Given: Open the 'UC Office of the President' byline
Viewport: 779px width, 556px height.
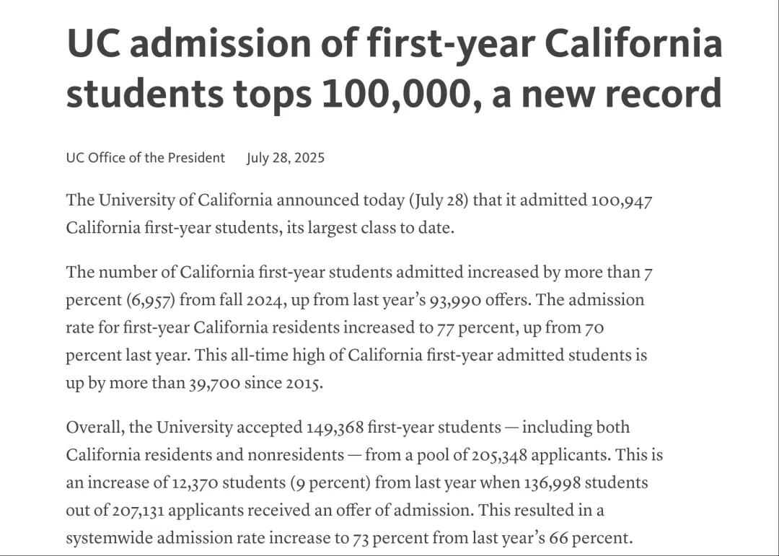Looking at the screenshot, I should coord(146,157).
